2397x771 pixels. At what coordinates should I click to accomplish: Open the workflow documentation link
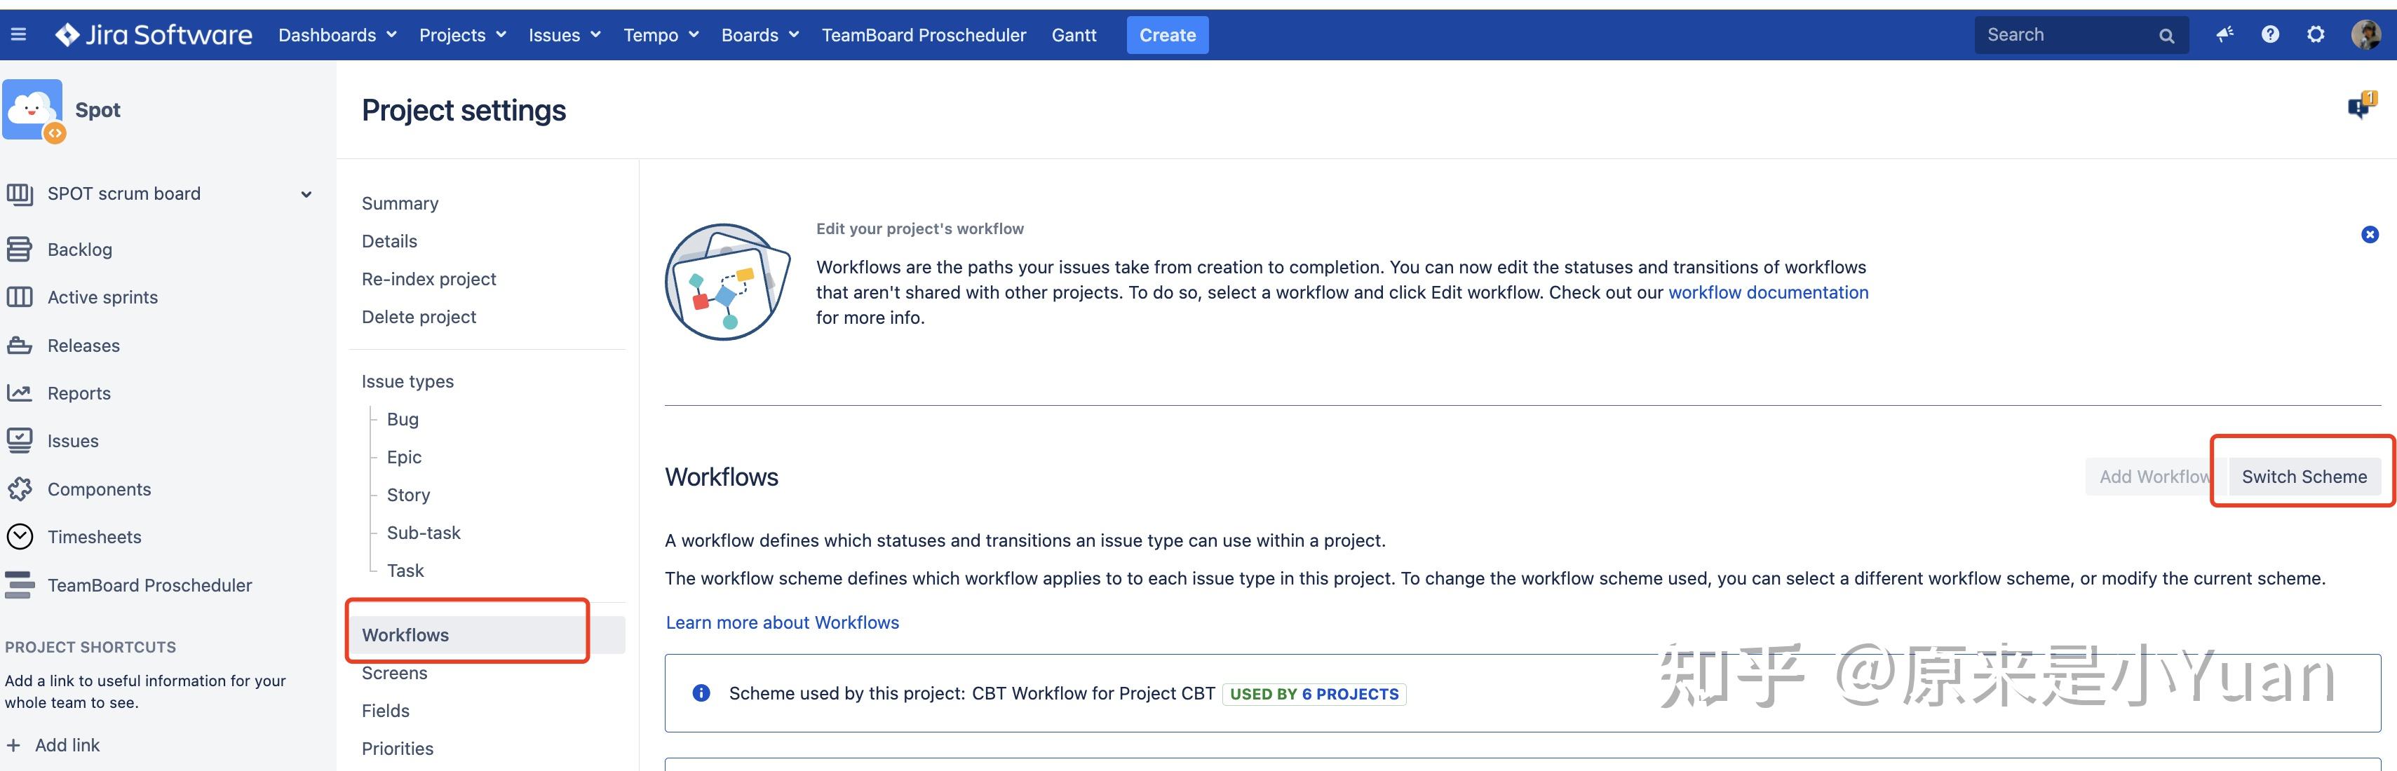1767,292
